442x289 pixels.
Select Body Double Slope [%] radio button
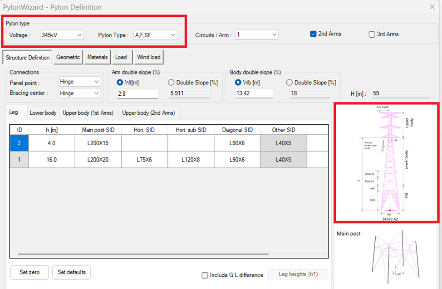click(x=289, y=83)
